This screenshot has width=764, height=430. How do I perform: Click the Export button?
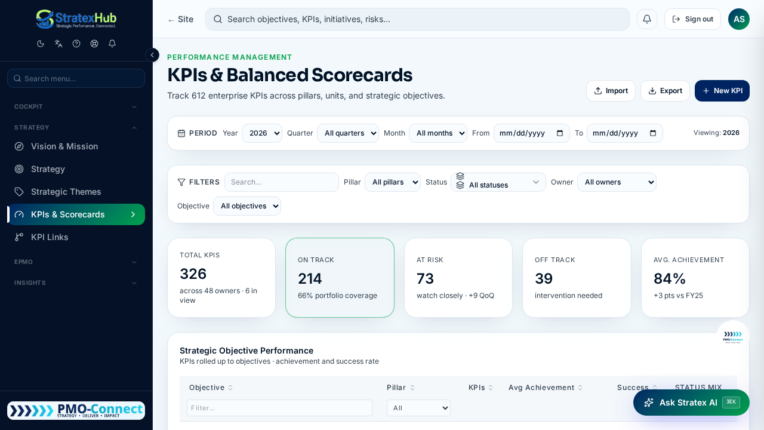click(x=665, y=91)
